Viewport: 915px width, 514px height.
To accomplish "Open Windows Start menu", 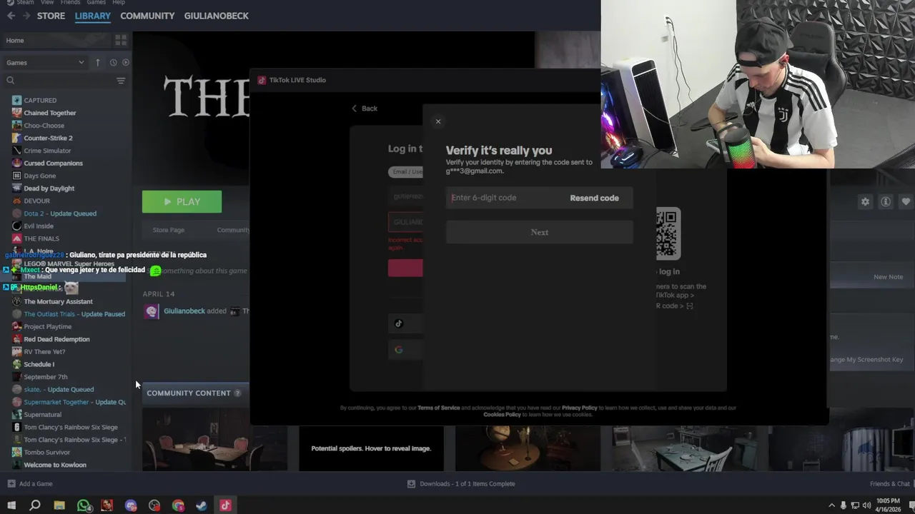I will pos(11,505).
